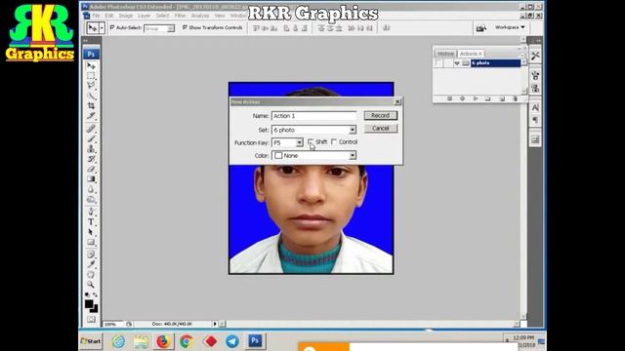Select the Lasso tool
The width and height of the screenshot is (625, 351).
[x=91, y=85]
